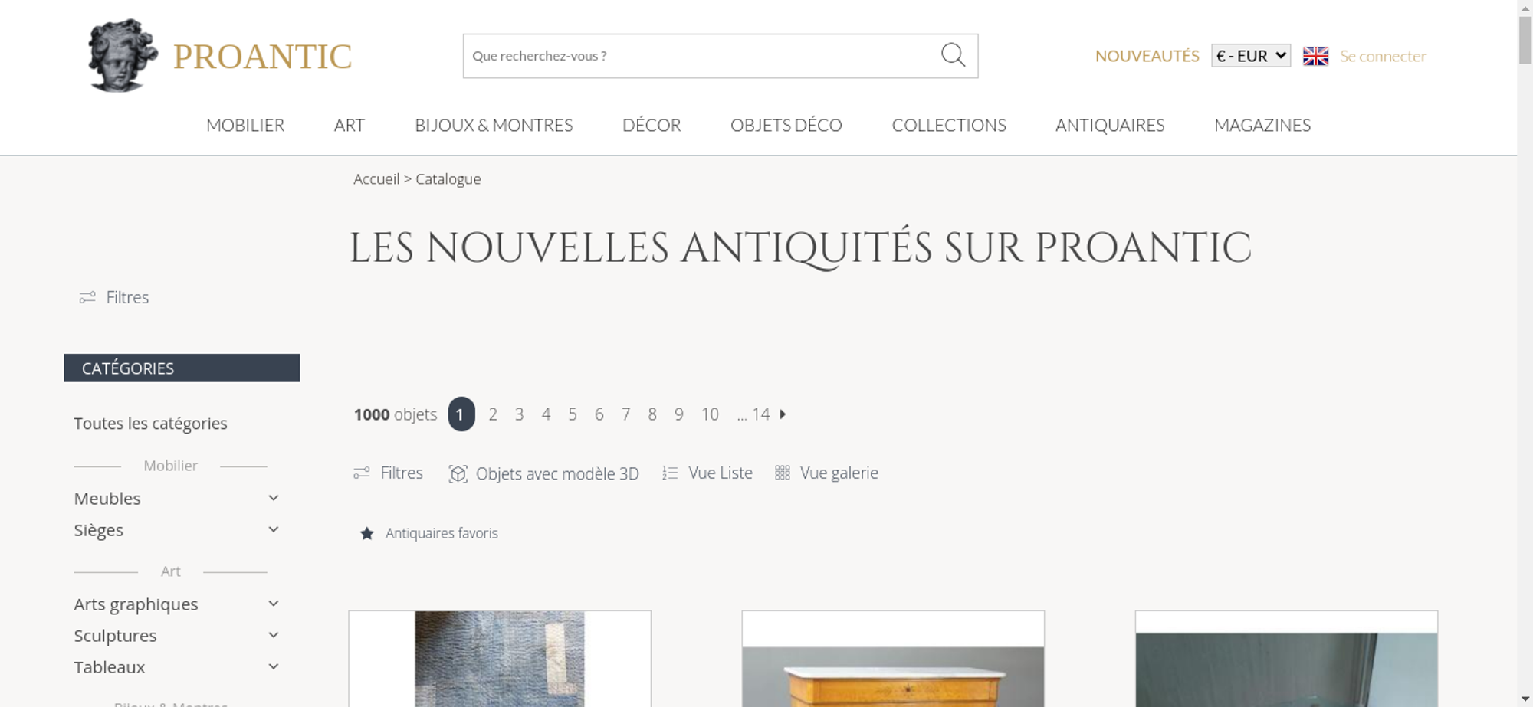Click the UK flag language icon
Viewport: 1533px width, 707px height.
click(1315, 56)
